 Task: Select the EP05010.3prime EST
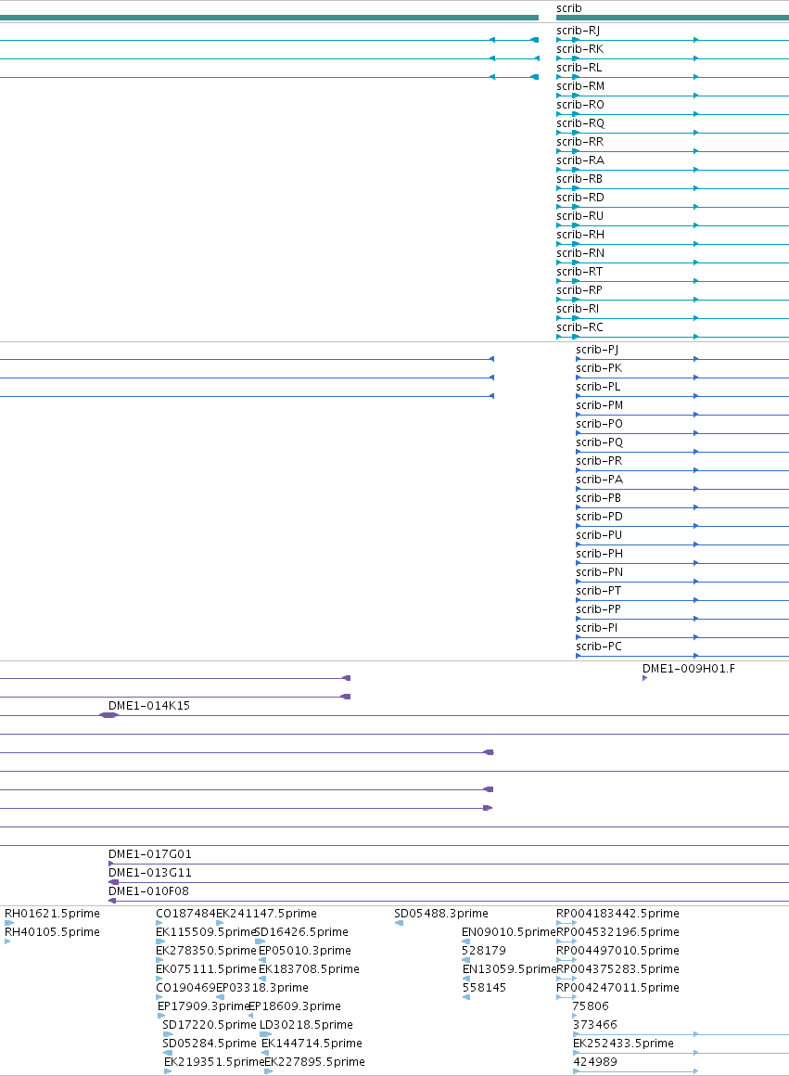[x=305, y=951]
